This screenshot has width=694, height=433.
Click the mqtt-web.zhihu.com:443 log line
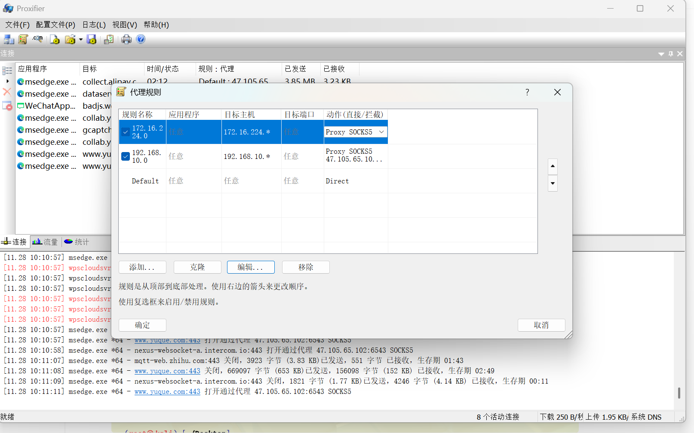[x=234, y=360]
